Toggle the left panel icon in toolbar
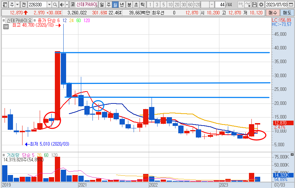This screenshot has height=188, width=295. click(x=5, y=5)
